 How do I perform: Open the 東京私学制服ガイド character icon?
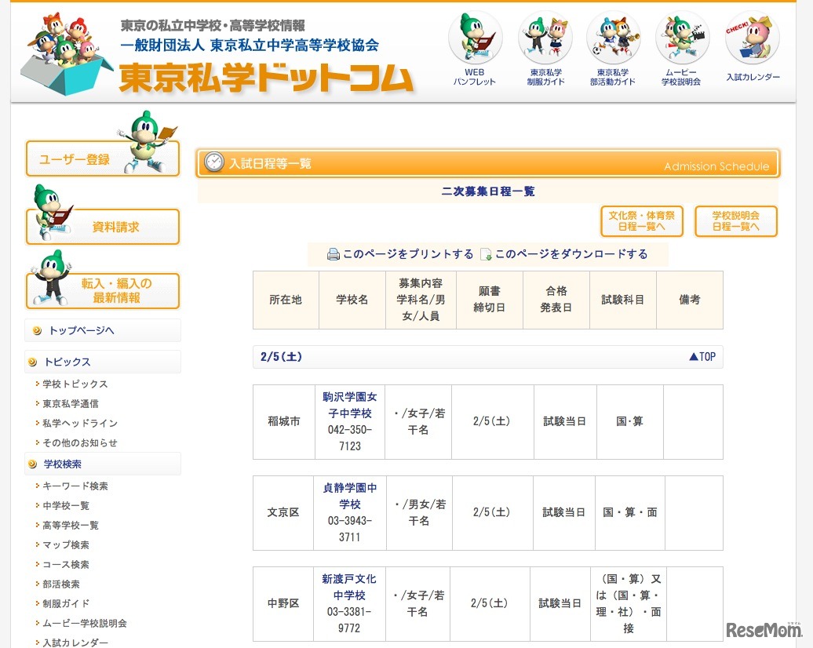click(x=544, y=39)
